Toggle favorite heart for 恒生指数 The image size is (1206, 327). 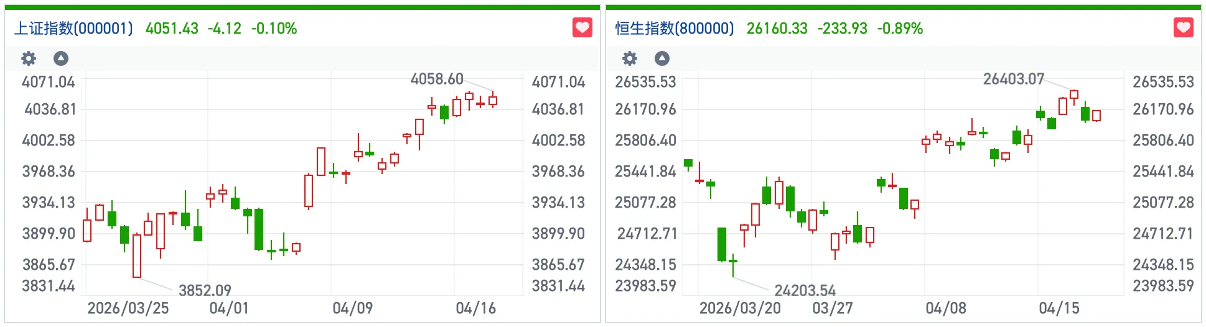[1183, 28]
